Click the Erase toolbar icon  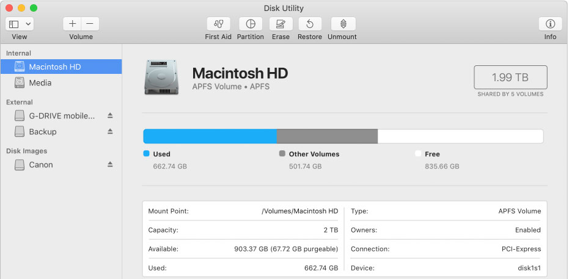[281, 24]
